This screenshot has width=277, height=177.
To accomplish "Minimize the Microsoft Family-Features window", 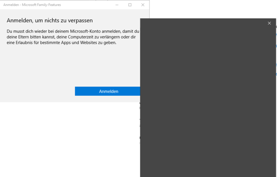I will pyautogui.click(x=117, y=5).
